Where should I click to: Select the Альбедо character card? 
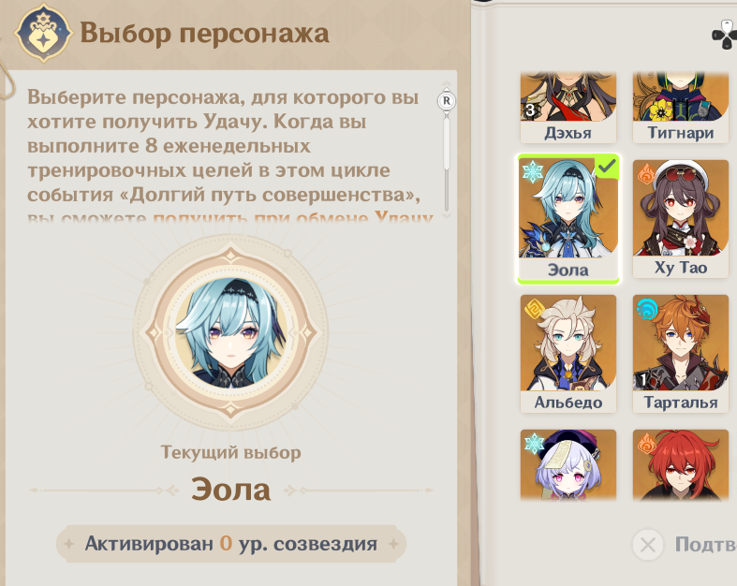click(x=567, y=354)
